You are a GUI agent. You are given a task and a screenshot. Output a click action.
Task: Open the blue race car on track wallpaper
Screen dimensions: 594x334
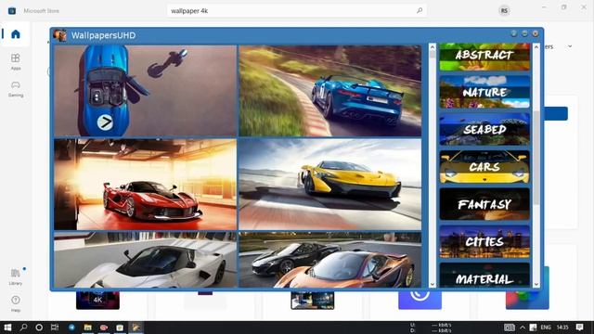(330, 91)
